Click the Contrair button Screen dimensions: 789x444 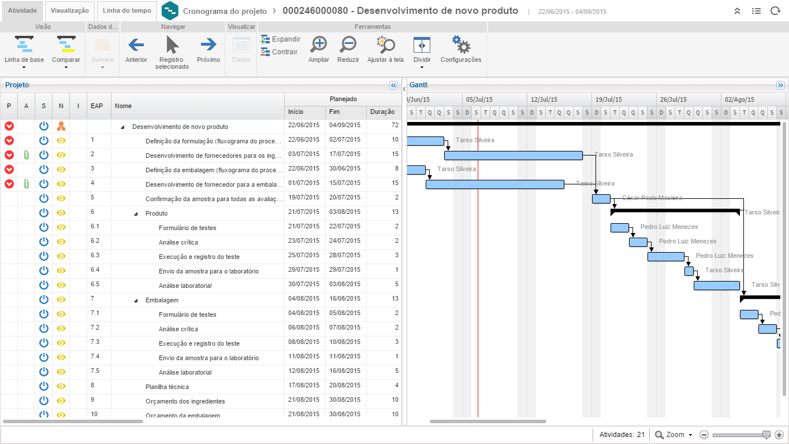coord(280,52)
